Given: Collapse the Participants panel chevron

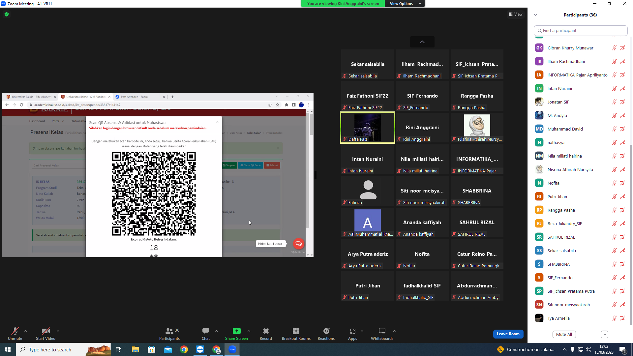Looking at the screenshot, I should tap(535, 15).
